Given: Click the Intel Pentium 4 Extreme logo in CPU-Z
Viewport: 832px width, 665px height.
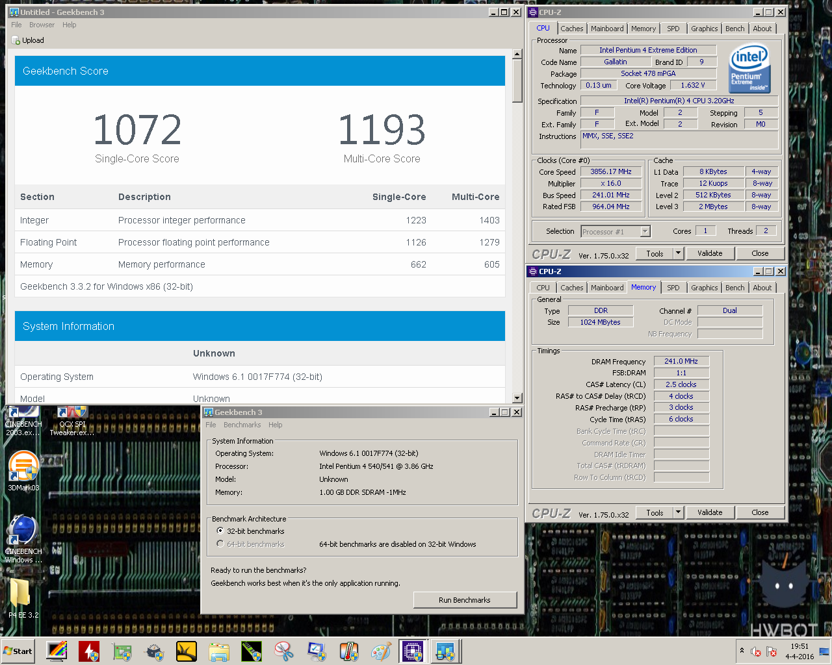Looking at the screenshot, I should pyautogui.click(x=749, y=68).
